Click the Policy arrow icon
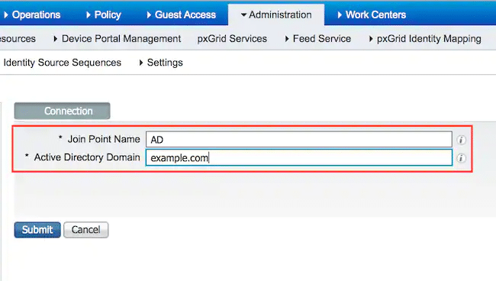 tap(89, 15)
